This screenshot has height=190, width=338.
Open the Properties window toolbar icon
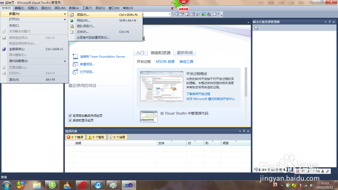(182, 14)
